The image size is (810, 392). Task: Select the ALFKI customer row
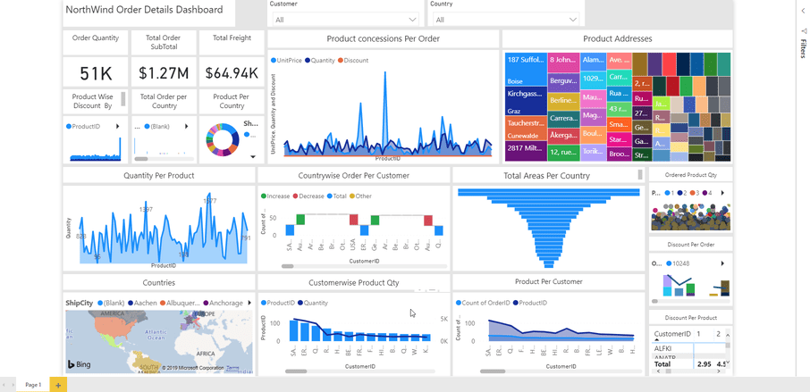click(662, 348)
